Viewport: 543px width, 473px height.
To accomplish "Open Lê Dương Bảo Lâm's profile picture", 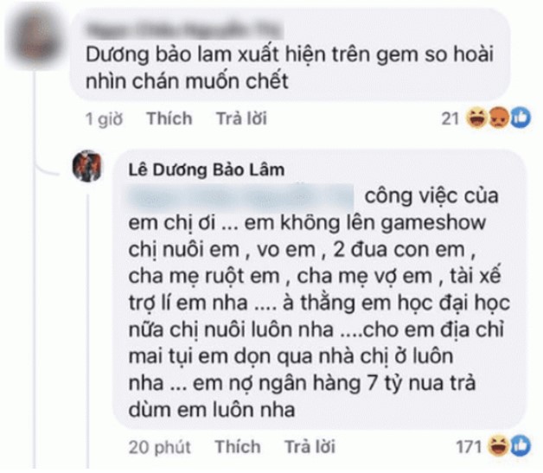I will [x=87, y=166].
